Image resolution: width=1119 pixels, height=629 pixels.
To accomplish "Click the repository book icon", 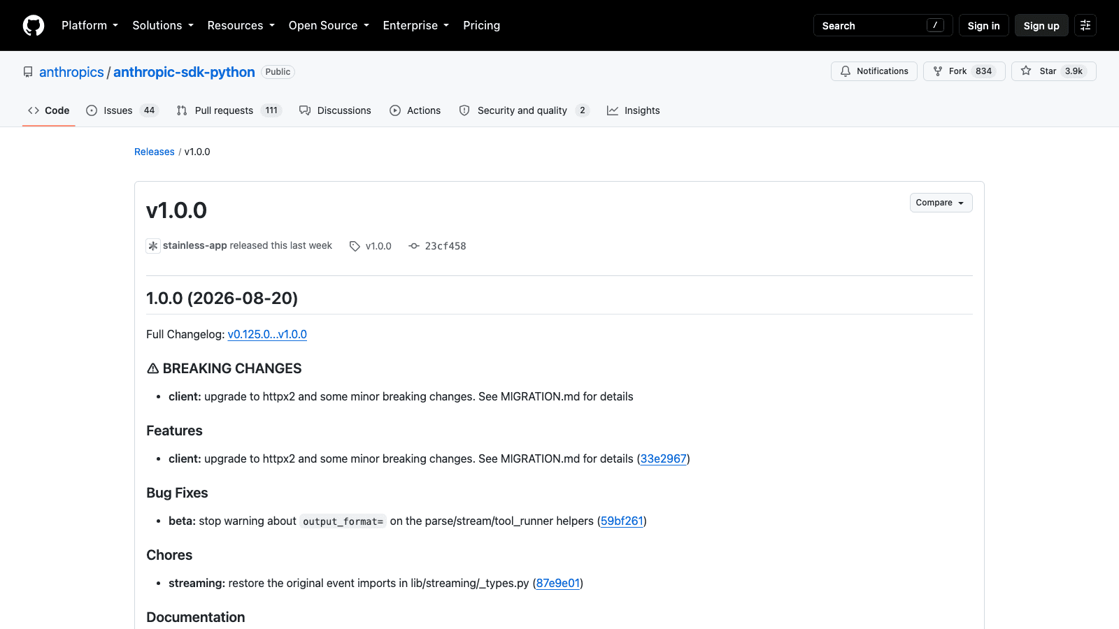I will (x=28, y=72).
